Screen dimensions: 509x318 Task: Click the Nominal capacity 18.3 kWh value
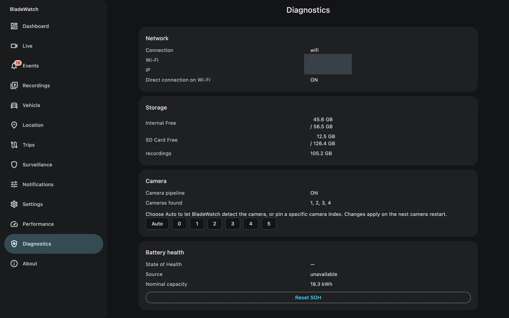click(x=321, y=284)
